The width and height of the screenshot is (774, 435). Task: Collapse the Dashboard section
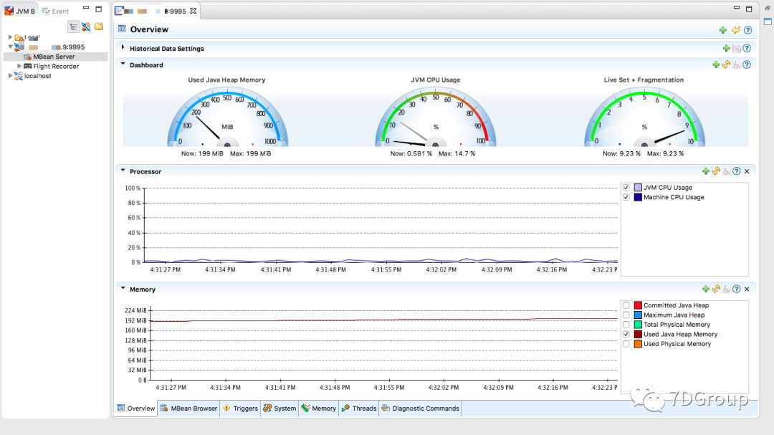click(x=123, y=64)
